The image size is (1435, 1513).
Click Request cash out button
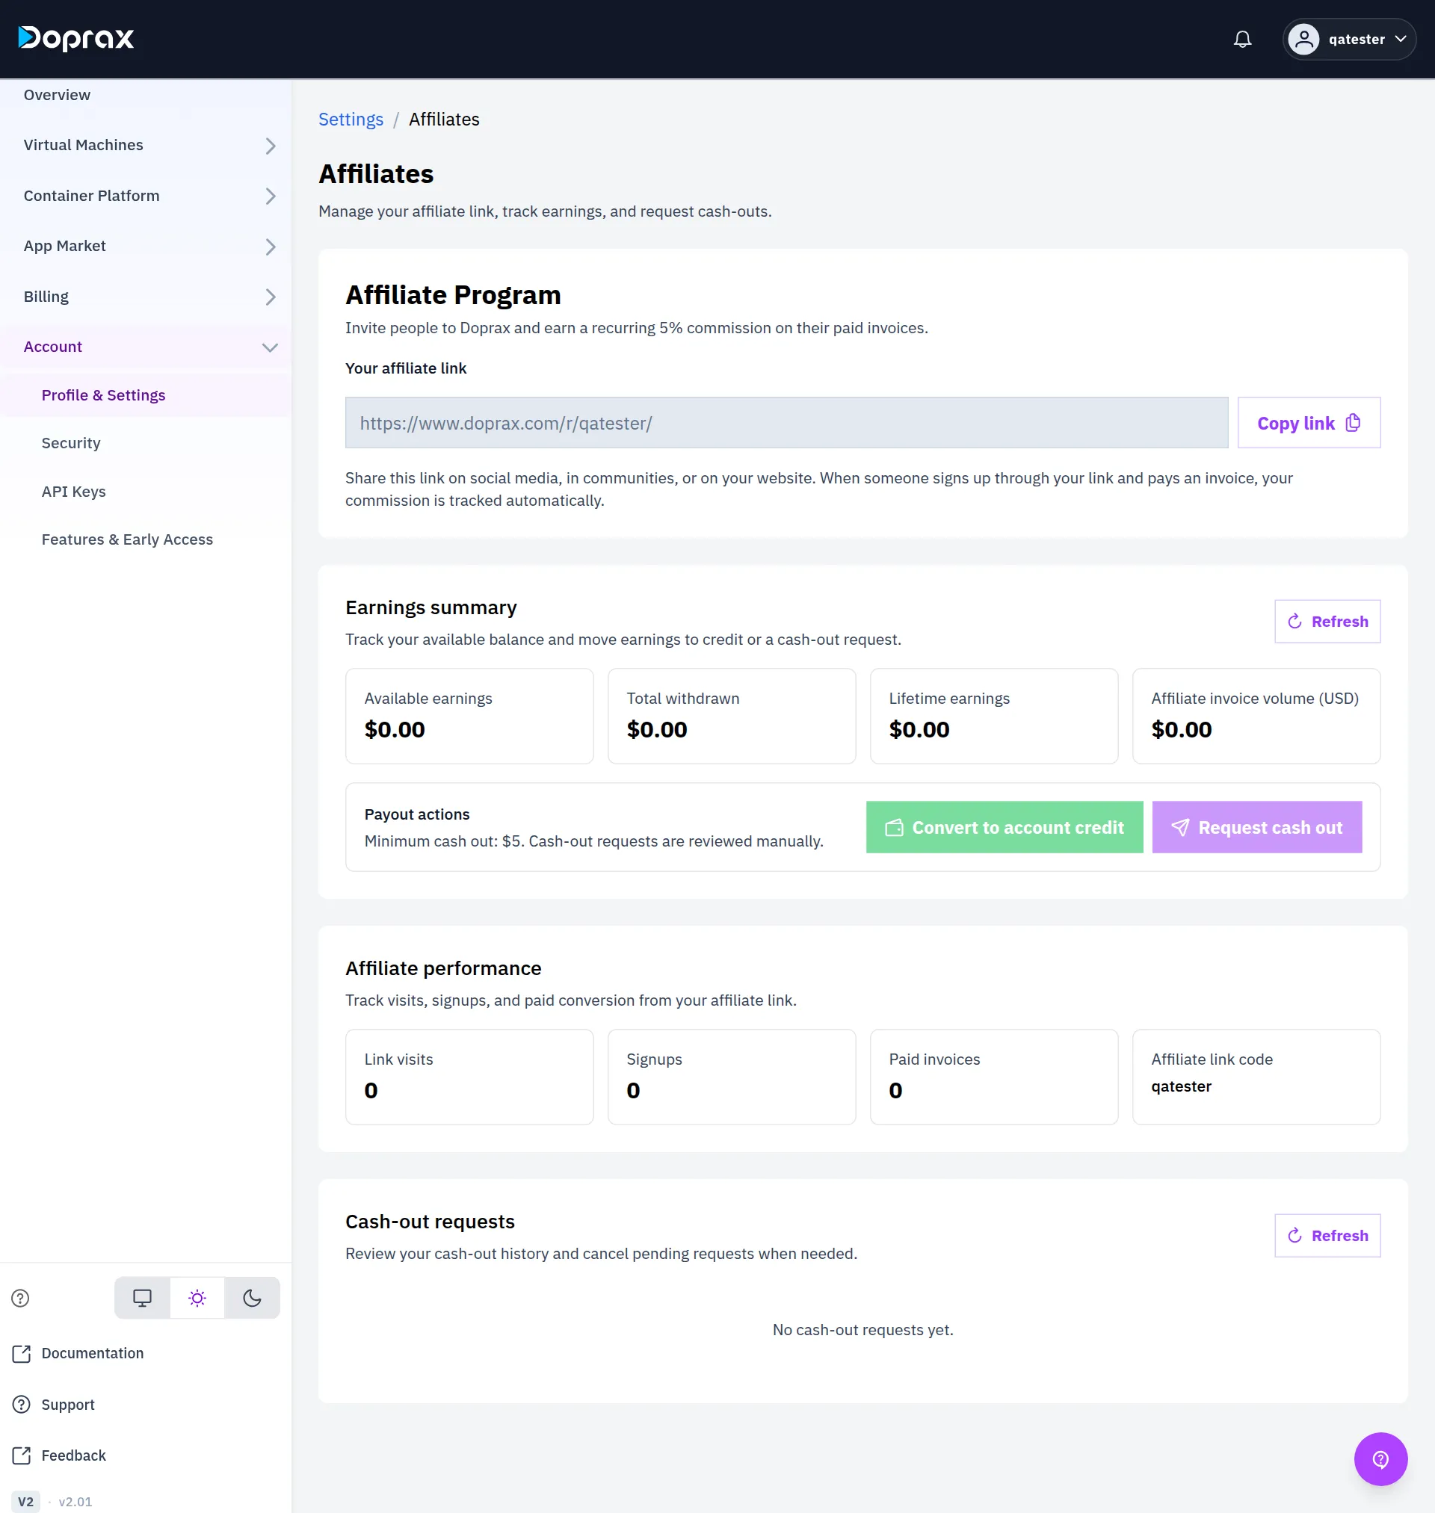click(x=1257, y=827)
